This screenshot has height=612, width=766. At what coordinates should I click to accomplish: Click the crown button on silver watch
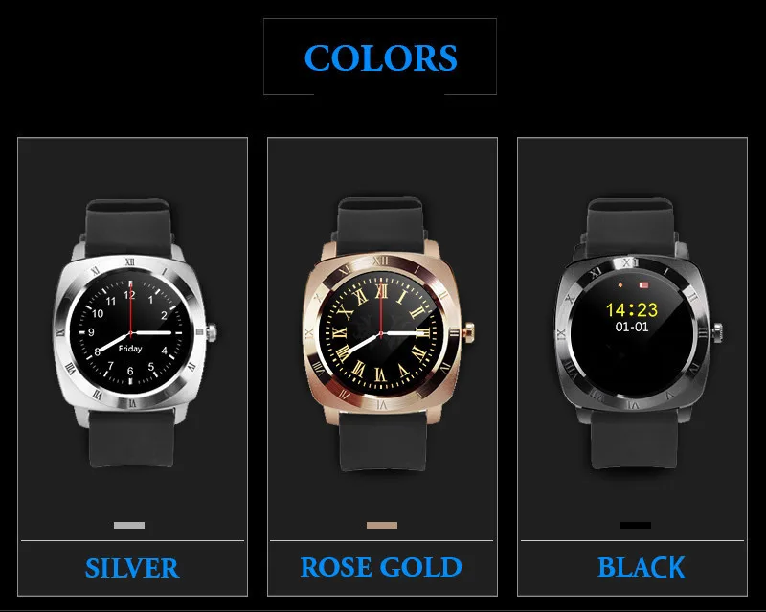(x=211, y=332)
